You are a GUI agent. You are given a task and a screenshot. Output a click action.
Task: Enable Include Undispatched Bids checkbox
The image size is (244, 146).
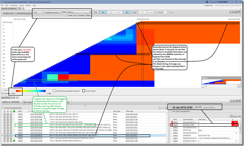(2, 108)
